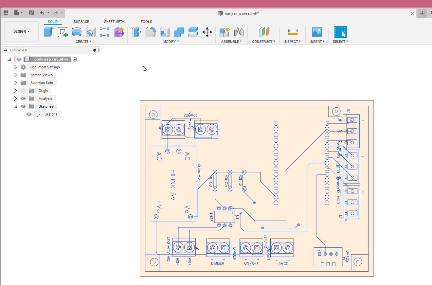Toggle Sketch1 visibility eye

pos(29,114)
